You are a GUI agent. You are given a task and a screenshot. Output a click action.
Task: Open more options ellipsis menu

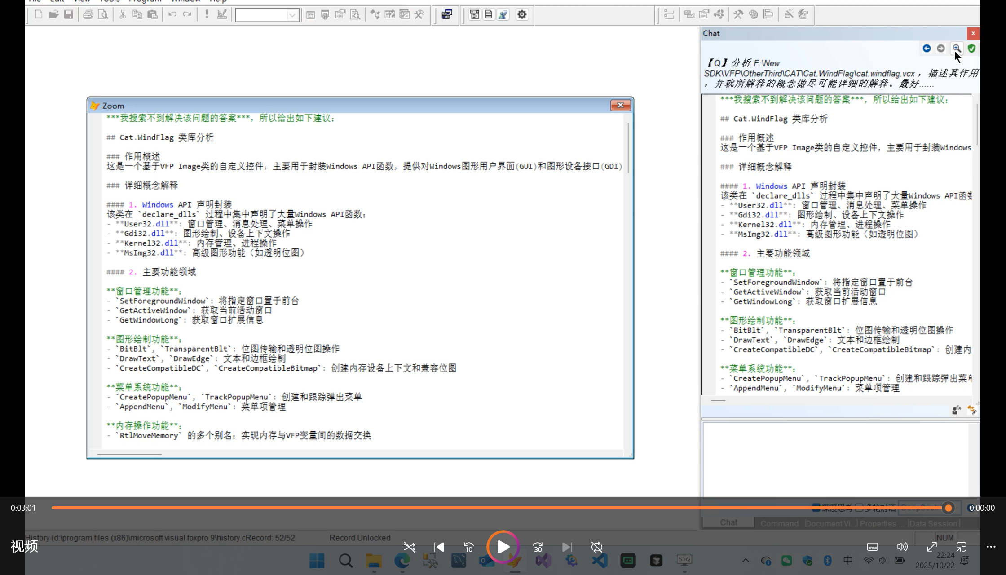click(x=991, y=547)
